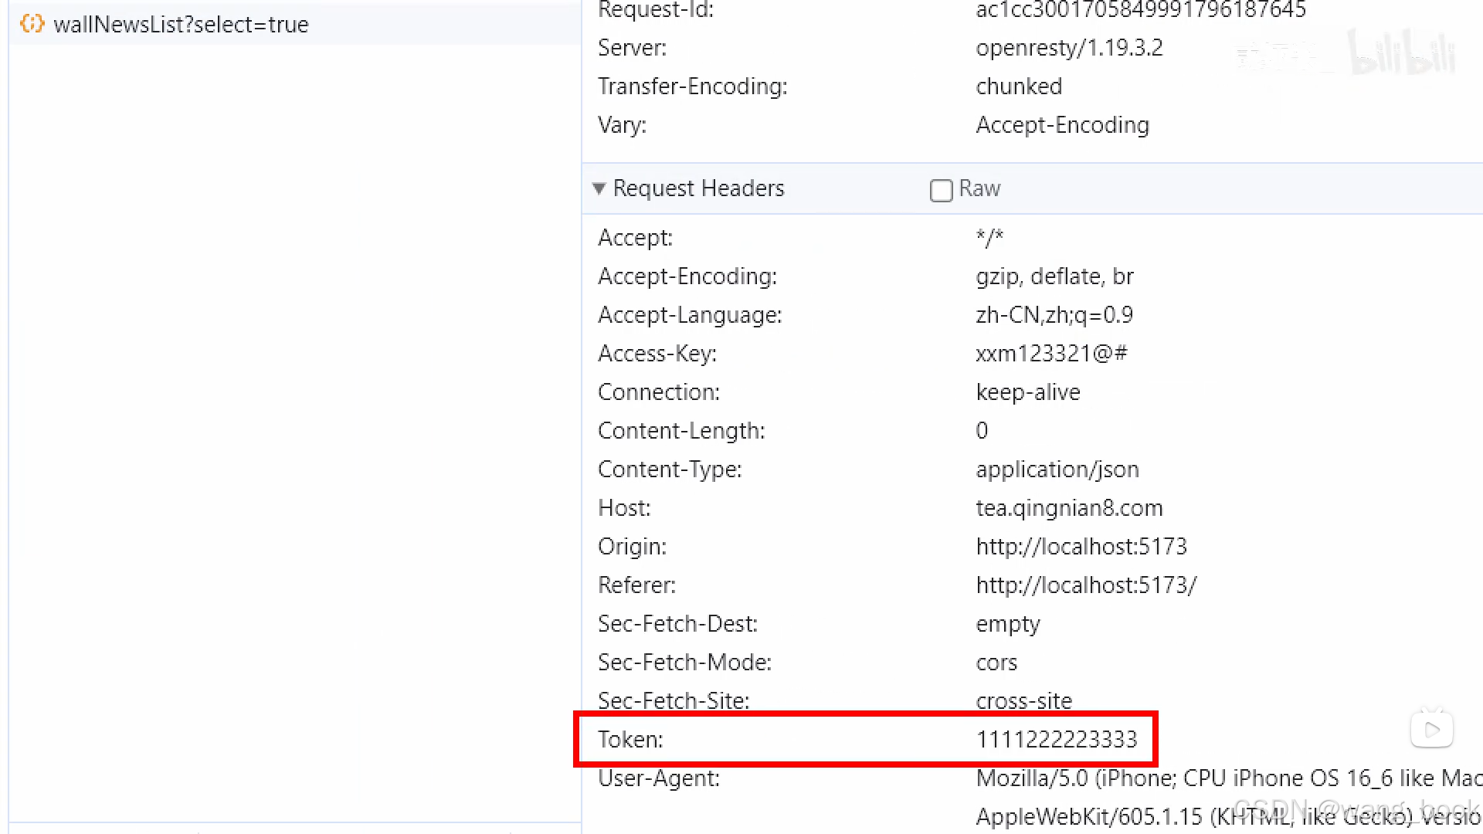Click the Access-Key value xxm123321@#
Image resolution: width=1483 pixels, height=834 pixels.
[x=1051, y=354]
